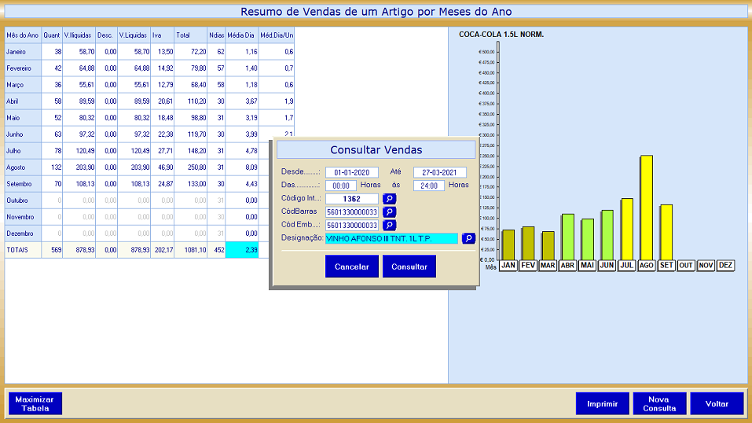Click search icon next to Designação field

(x=468, y=238)
